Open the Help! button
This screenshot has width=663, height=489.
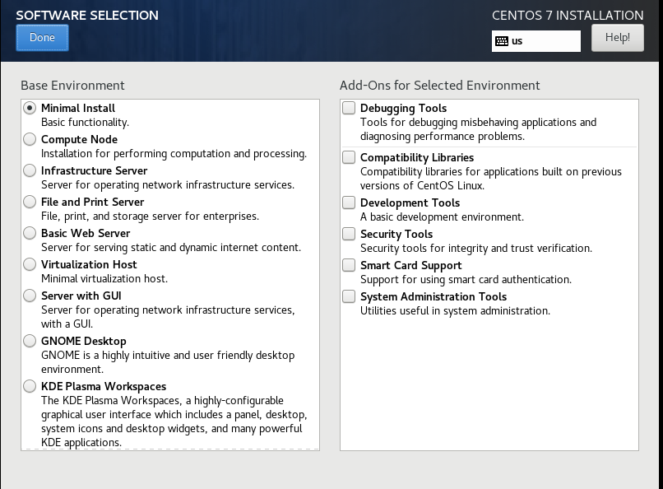click(617, 37)
